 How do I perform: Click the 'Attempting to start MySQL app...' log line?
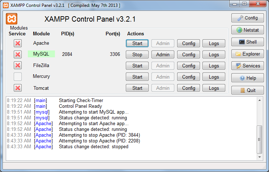point(94,112)
